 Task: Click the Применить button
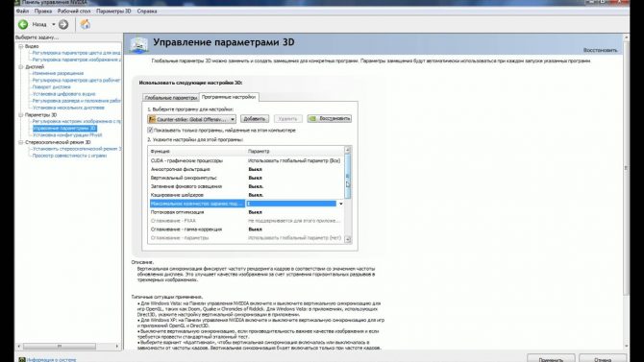[551, 359]
